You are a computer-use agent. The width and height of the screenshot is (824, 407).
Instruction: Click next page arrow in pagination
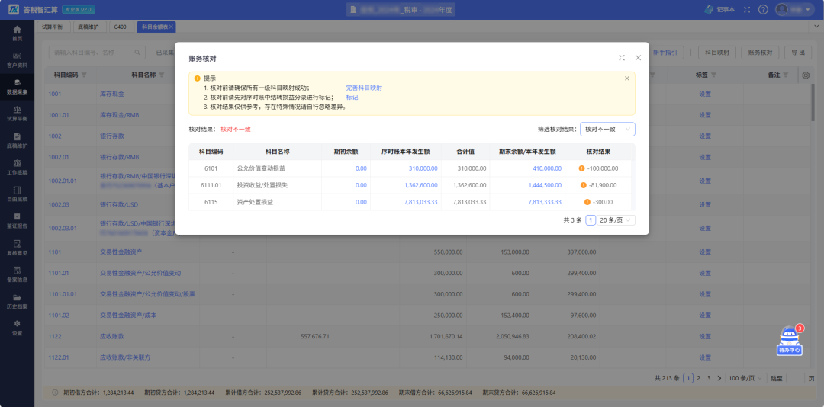[719, 378]
